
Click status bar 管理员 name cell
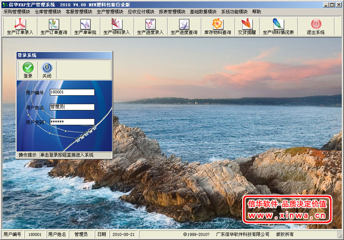pyautogui.click(x=81, y=235)
